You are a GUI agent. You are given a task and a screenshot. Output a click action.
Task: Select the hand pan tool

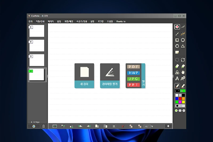[183, 72]
